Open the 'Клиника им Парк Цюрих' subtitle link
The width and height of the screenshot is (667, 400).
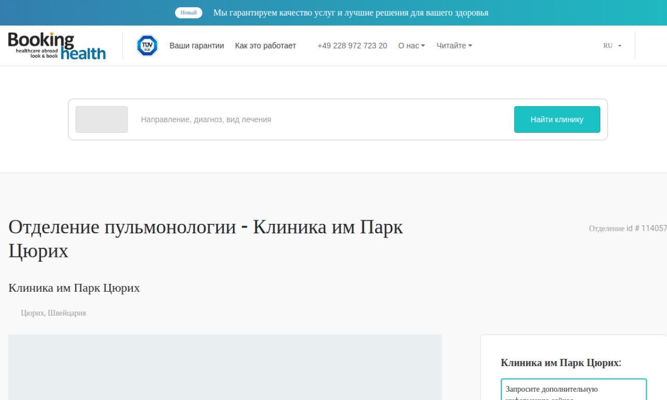point(74,287)
